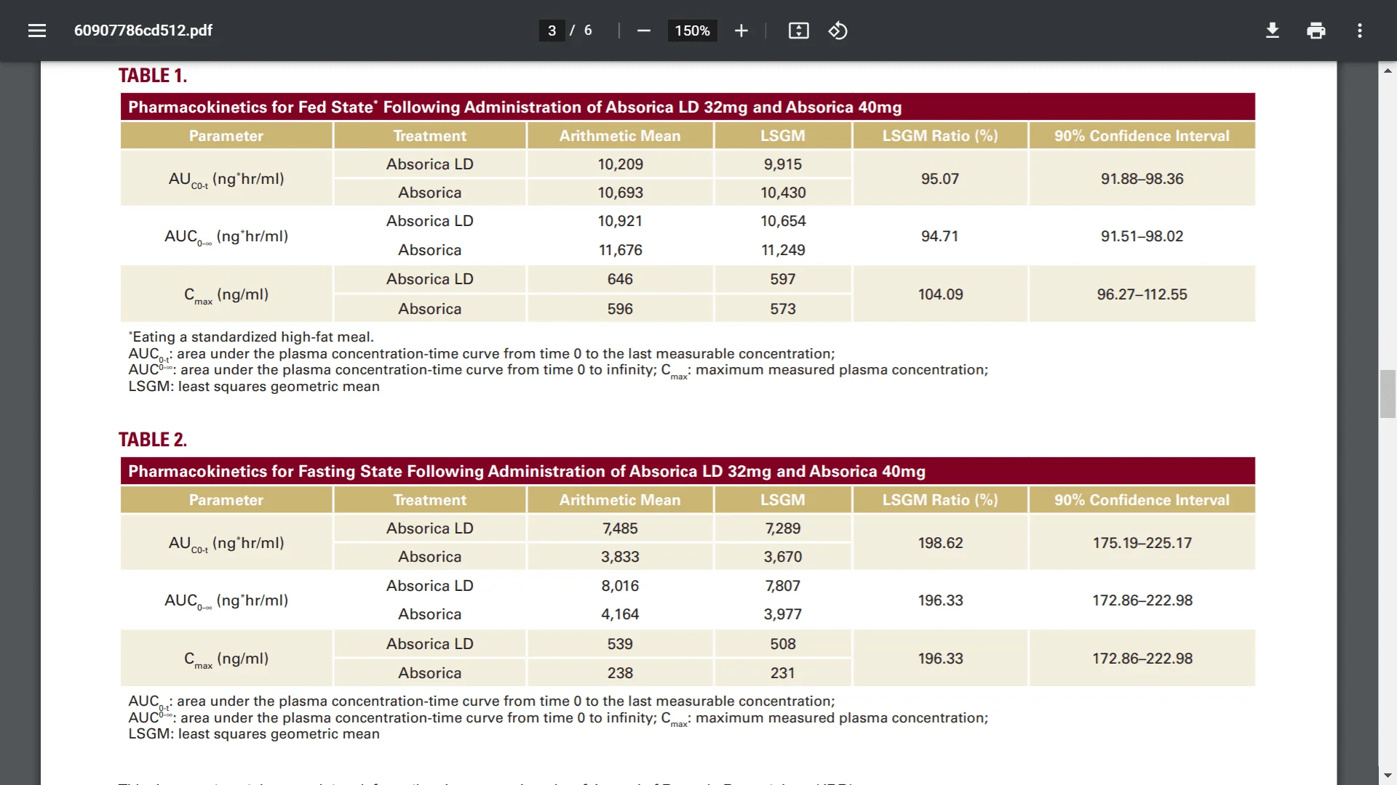Select the value 8,016
1397x785 pixels.
click(x=620, y=586)
